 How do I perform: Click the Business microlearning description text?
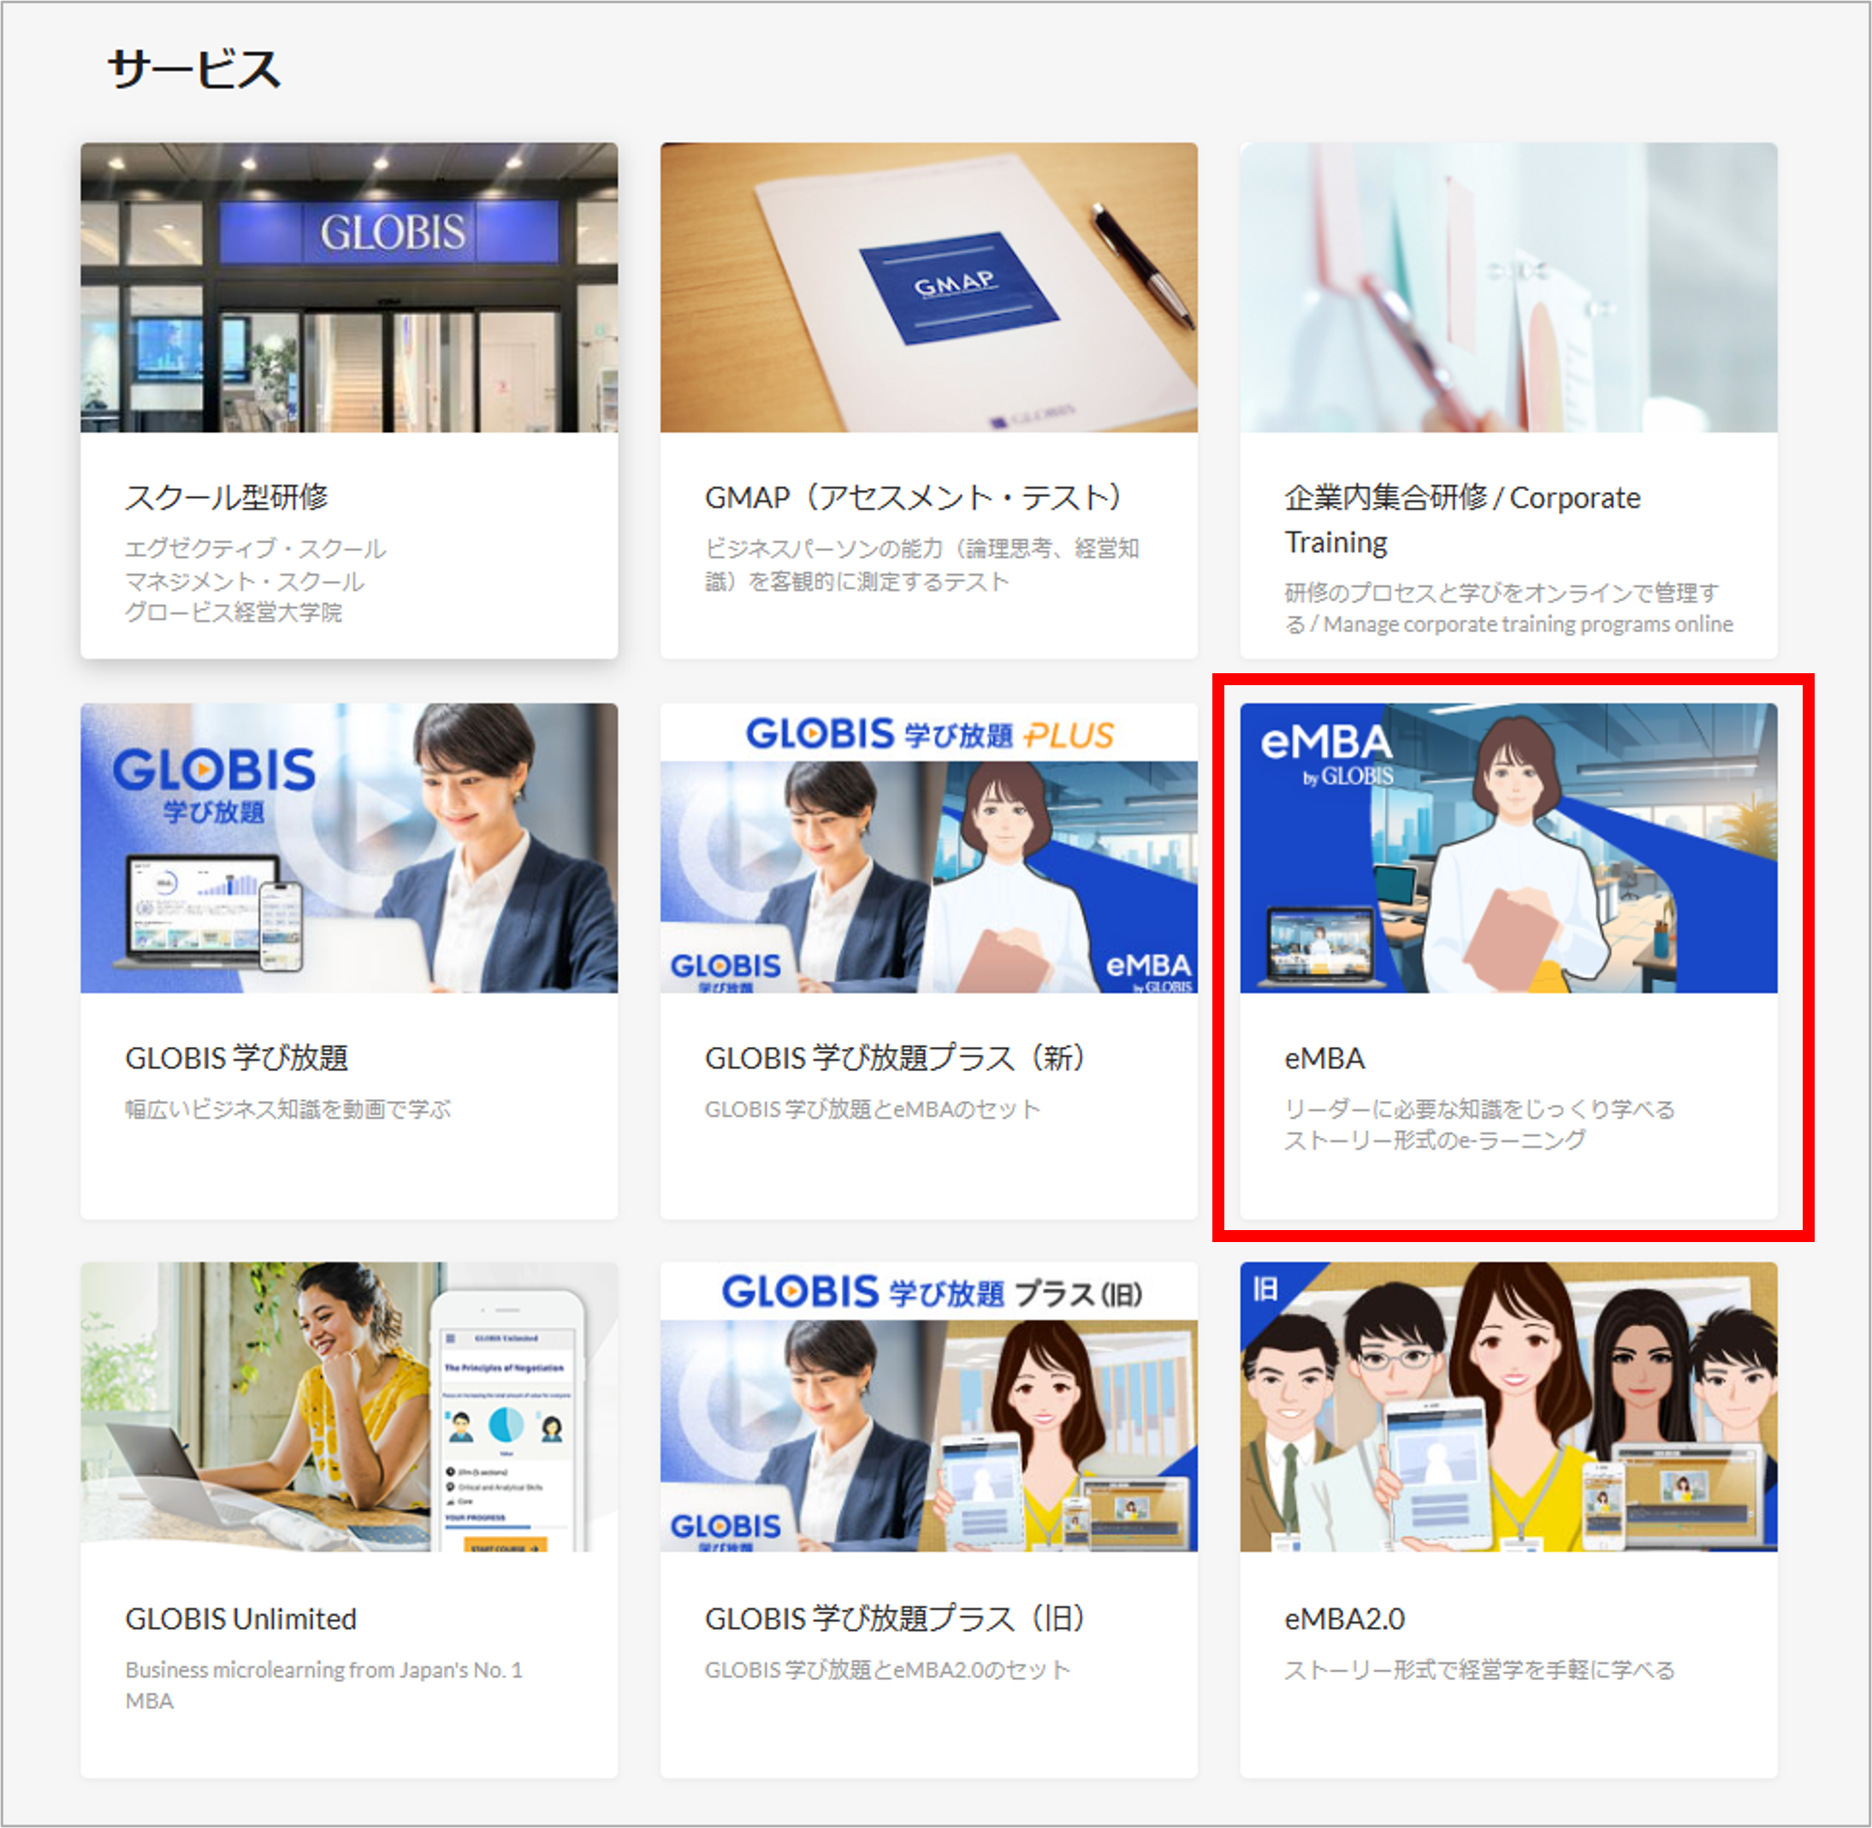tap(323, 1685)
